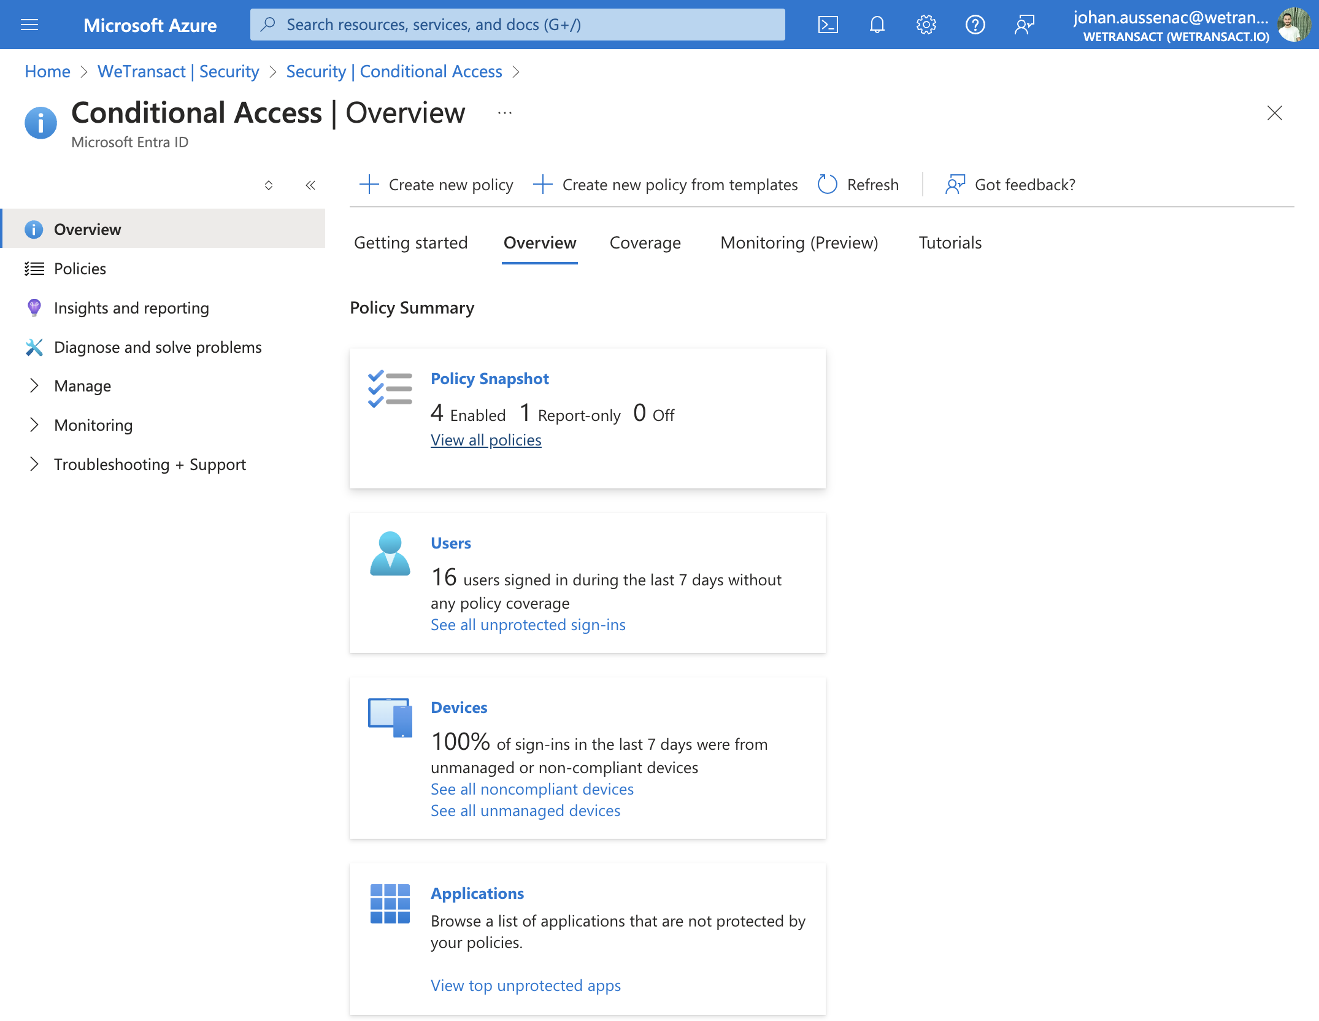Viewport: 1319px width, 1021px height.
Task: Switch to the Getting started tab
Action: pyautogui.click(x=411, y=243)
